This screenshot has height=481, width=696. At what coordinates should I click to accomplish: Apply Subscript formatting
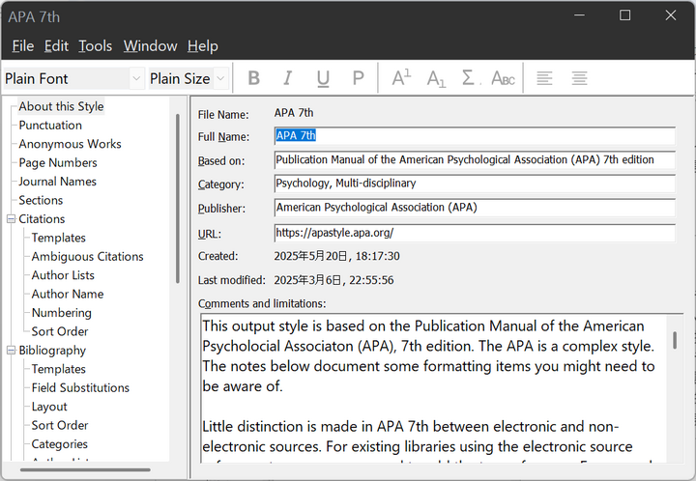click(x=436, y=78)
